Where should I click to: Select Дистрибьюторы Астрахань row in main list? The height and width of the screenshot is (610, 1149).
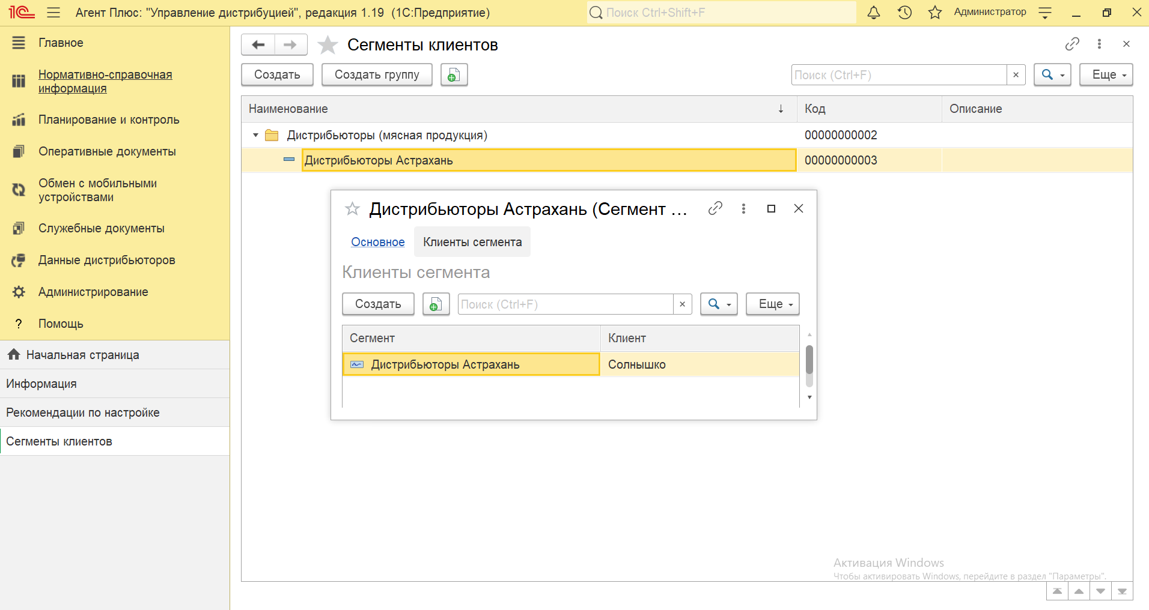point(687,160)
